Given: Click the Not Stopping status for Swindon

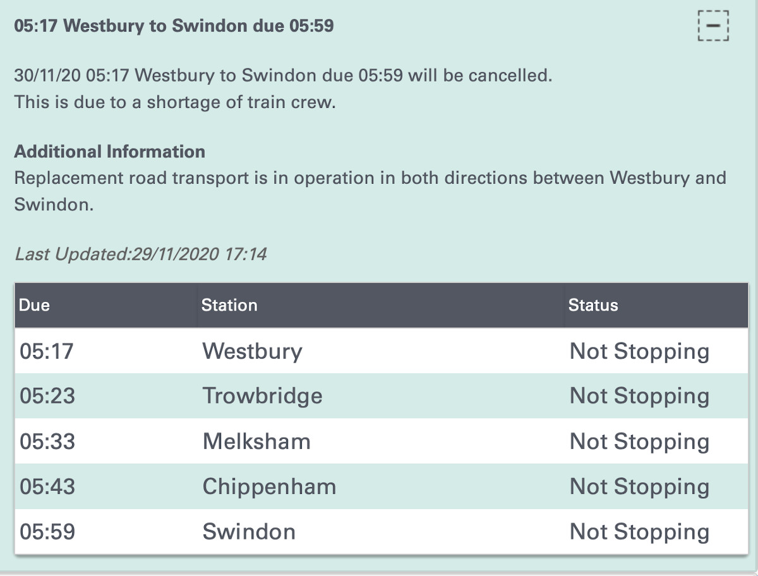Looking at the screenshot, I should click(639, 532).
